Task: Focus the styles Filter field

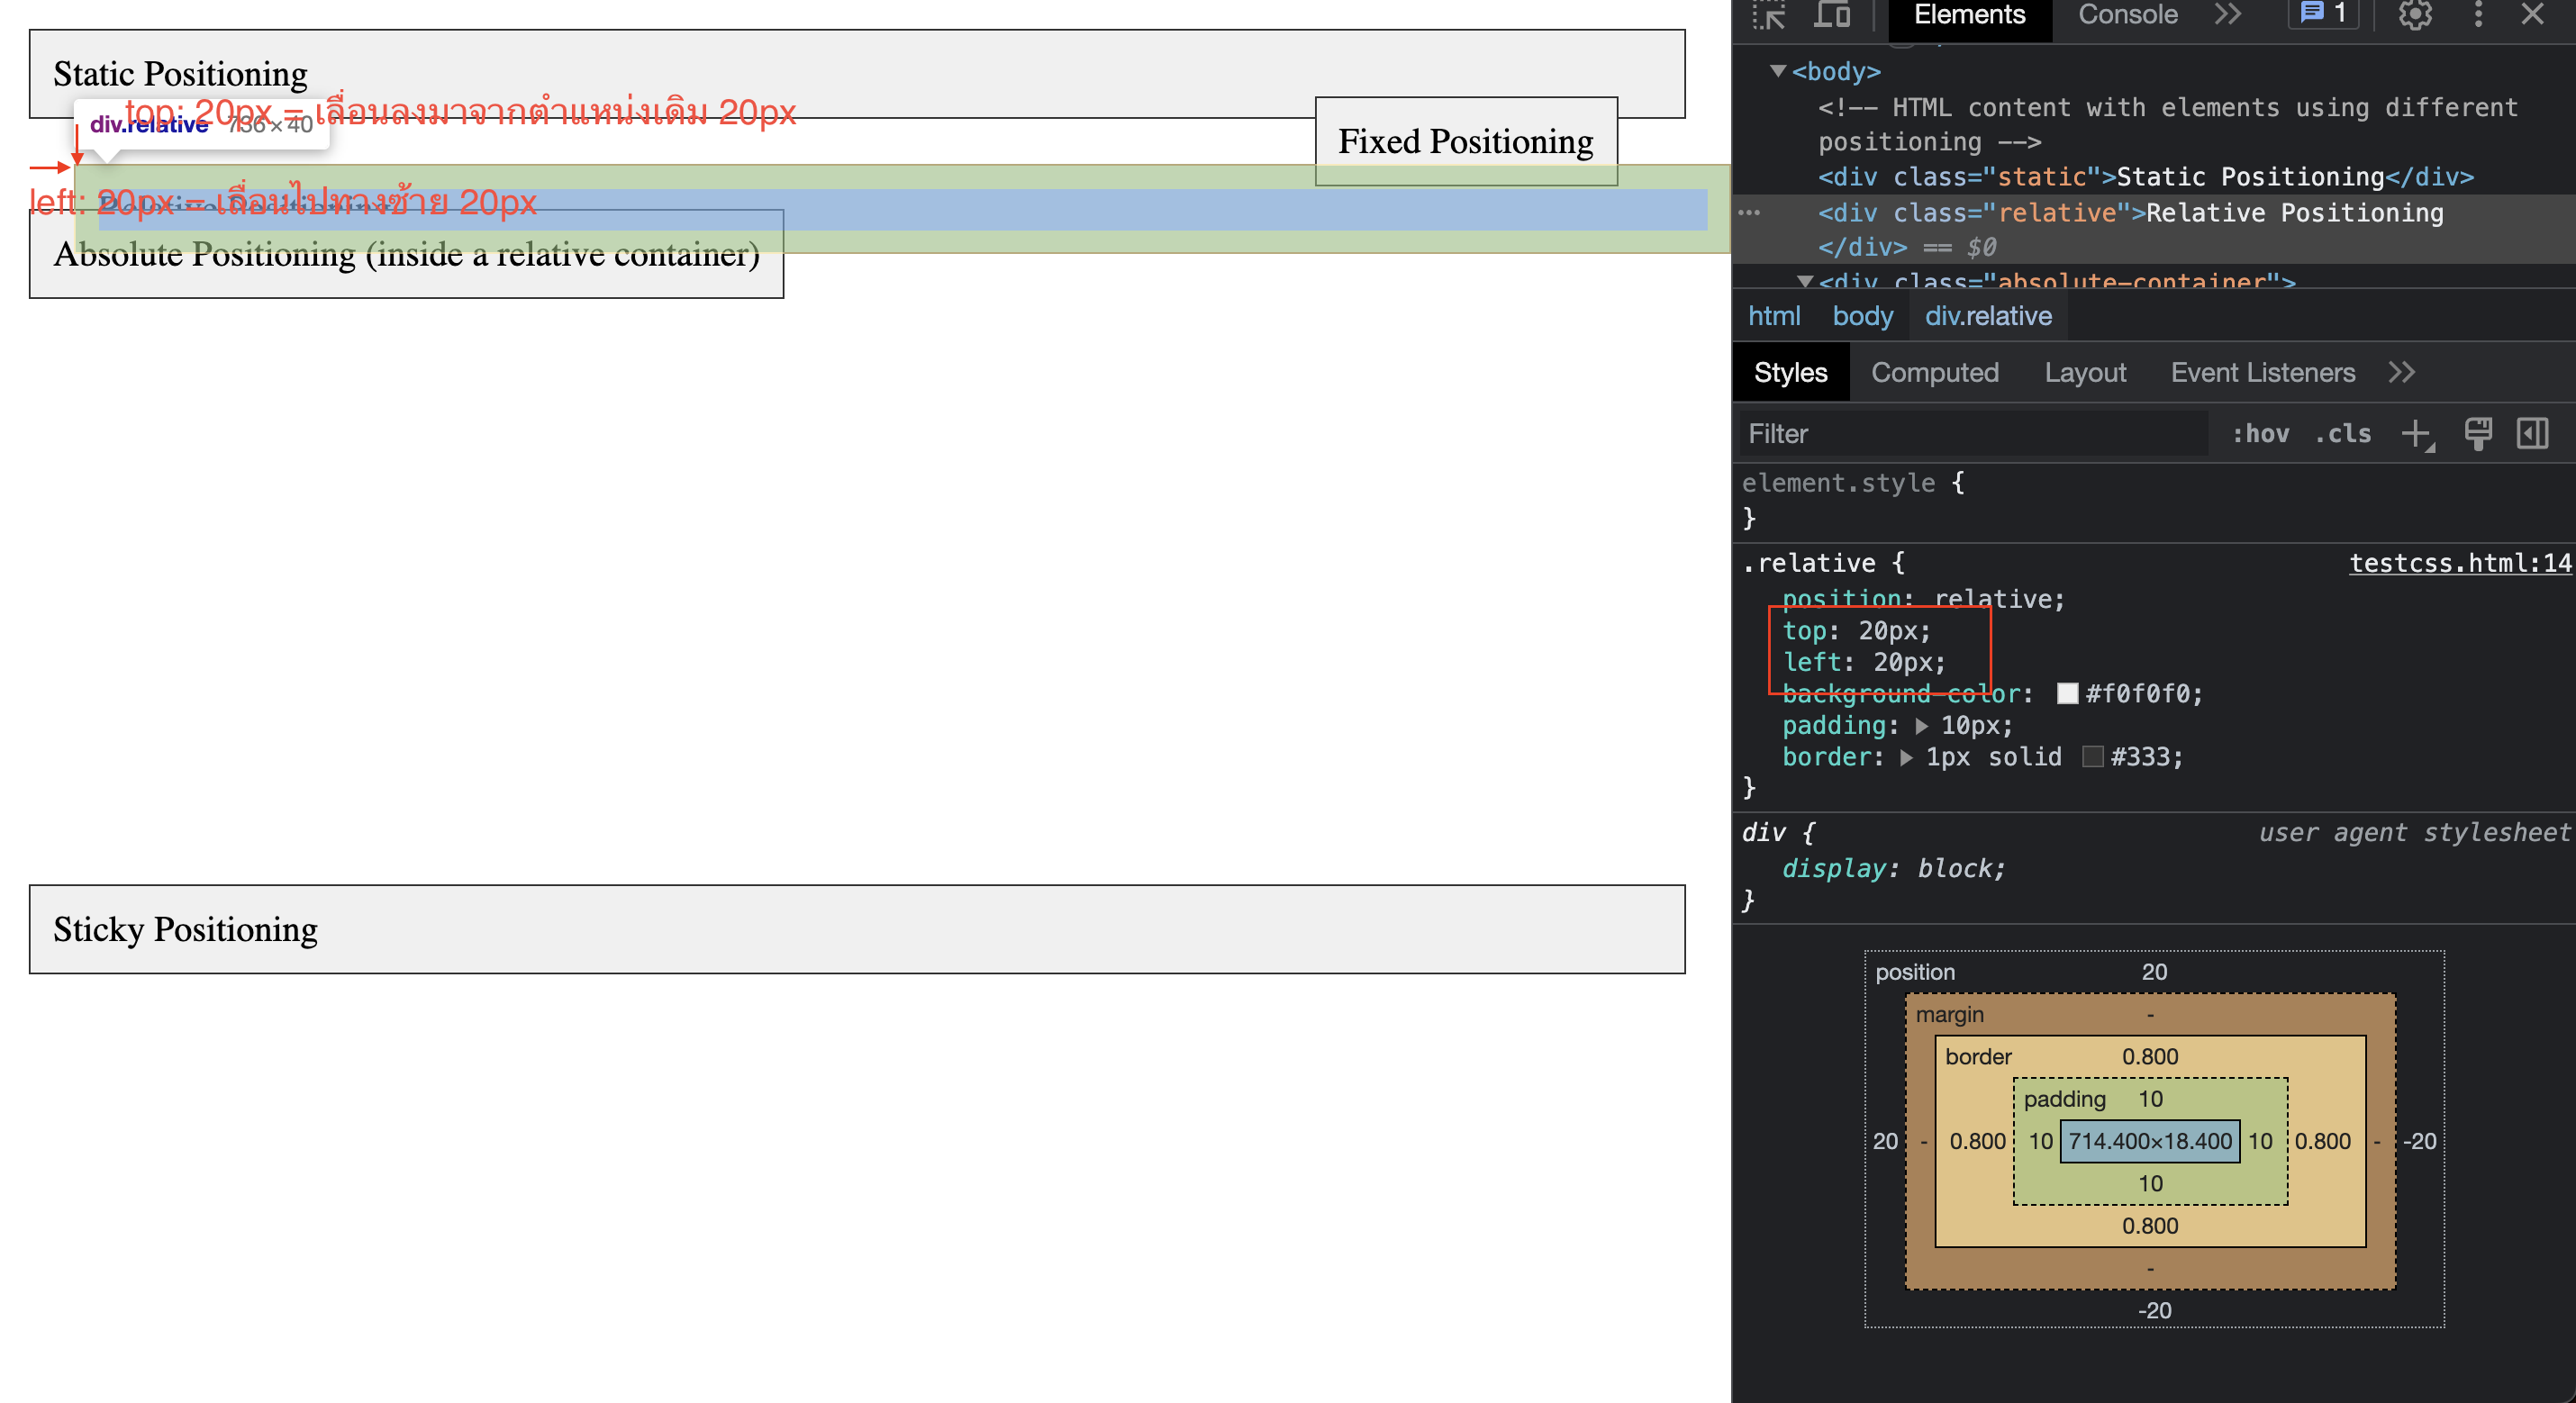Action: pyautogui.click(x=1973, y=434)
